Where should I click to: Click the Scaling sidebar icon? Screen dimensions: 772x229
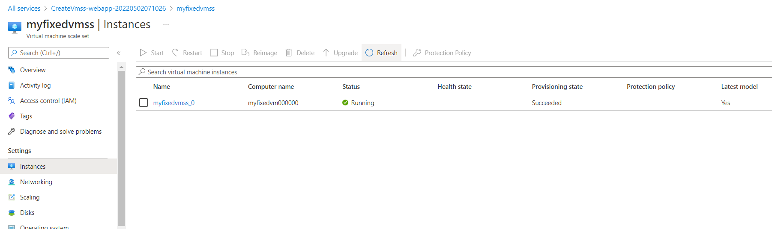click(x=12, y=197)
